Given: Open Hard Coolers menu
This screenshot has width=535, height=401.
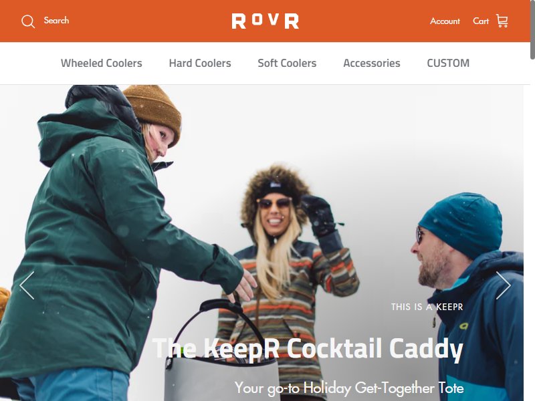Looking at the screenshot, I should 200,63.
